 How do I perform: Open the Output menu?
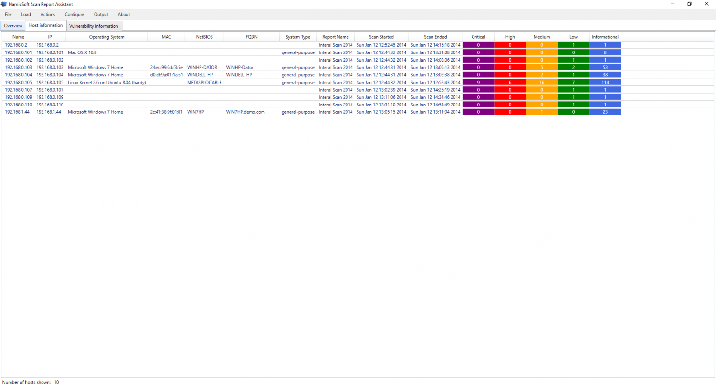tap(101, 14)
